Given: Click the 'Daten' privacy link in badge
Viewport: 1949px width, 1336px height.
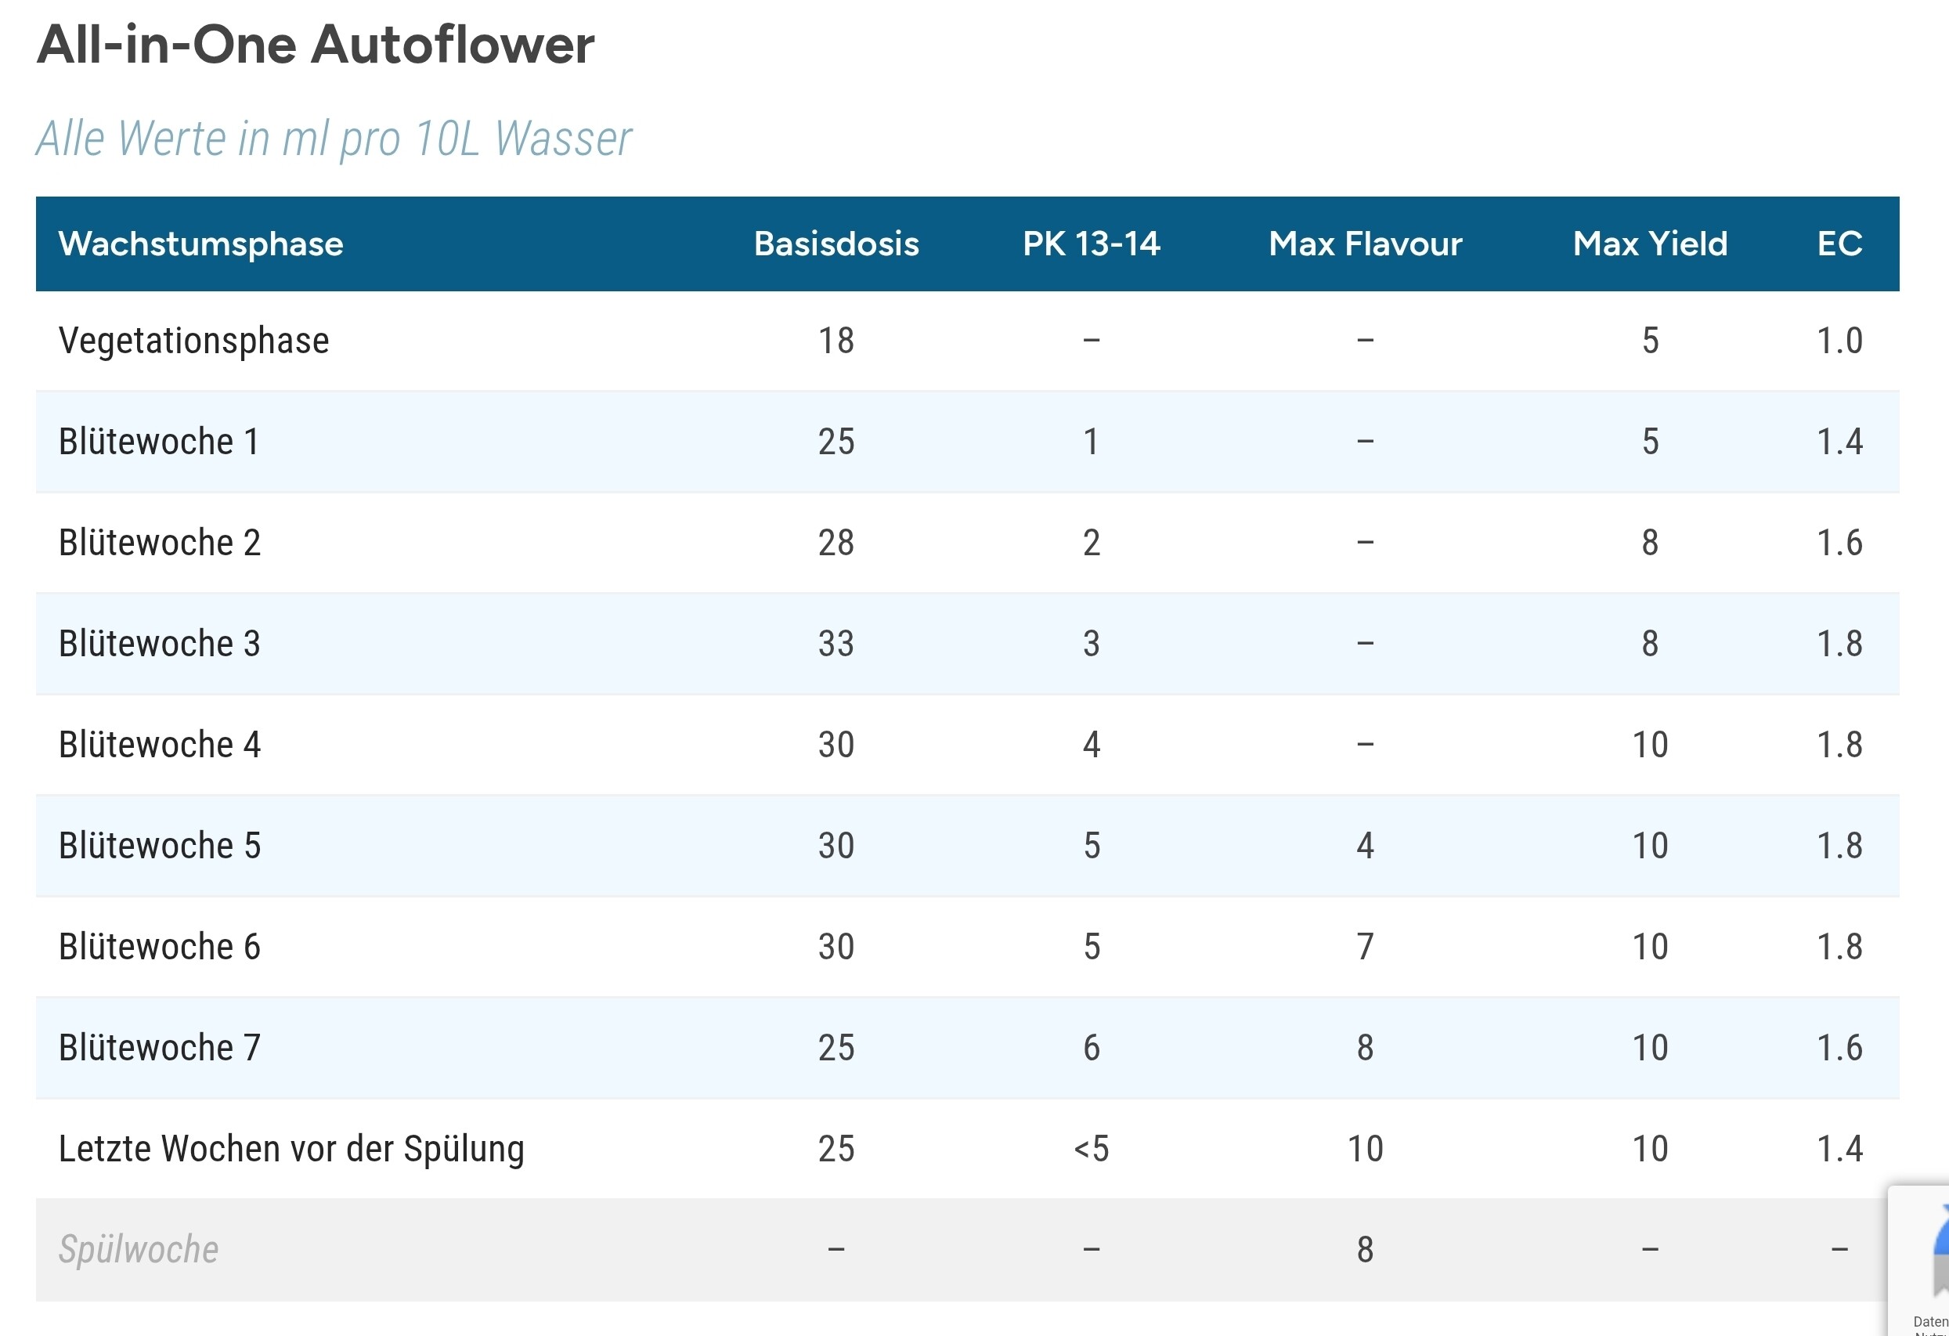Looking at the screenshot, I should [1933, 1322].
